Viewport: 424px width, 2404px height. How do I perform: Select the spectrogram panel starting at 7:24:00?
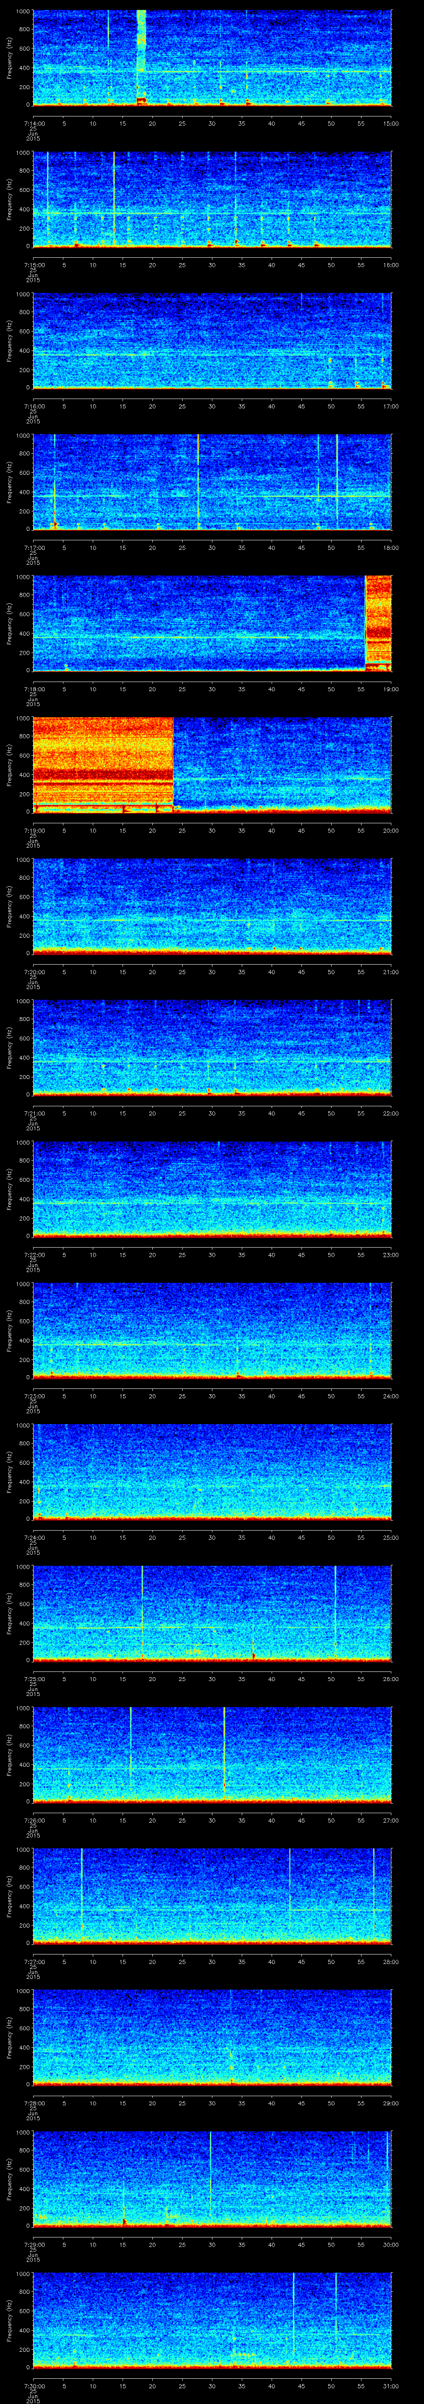212,1472
